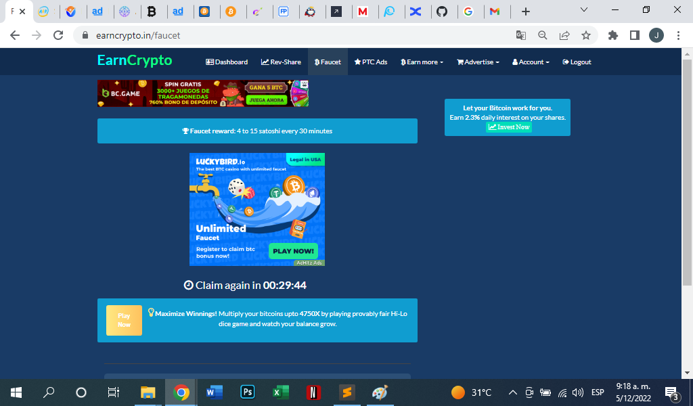
Task: Expand the tab search chevron
Action: [584, 9]
